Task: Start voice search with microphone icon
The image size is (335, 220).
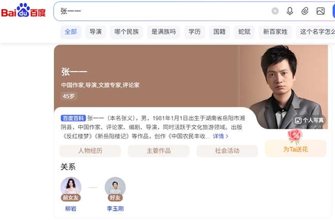Action: [290, 11]
